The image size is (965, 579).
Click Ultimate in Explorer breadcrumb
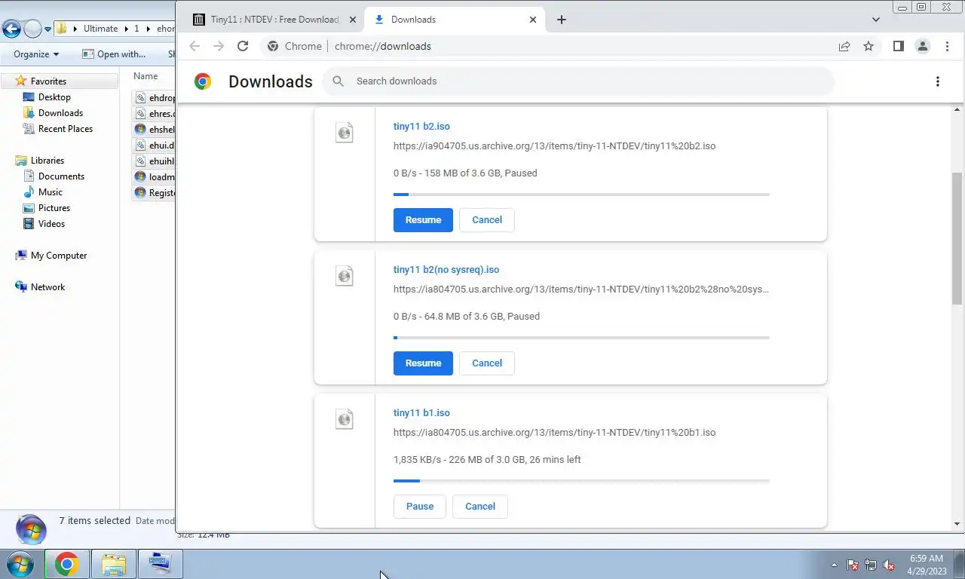pyautogui.click(x=100, y=29)
